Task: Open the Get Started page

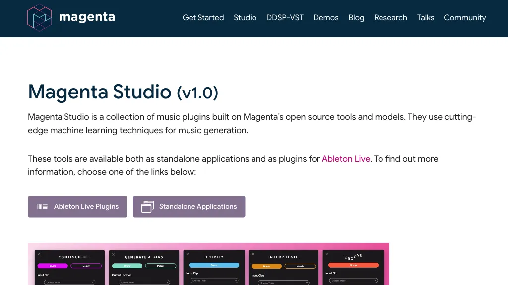Action: [x=203, y=18]
